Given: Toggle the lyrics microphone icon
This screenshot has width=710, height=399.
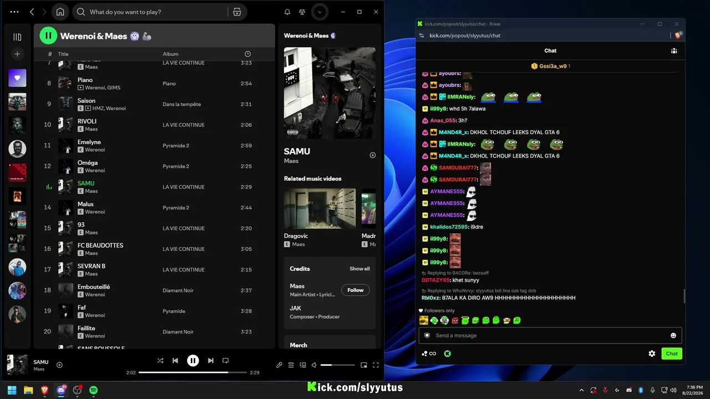Looking at the screenshot, I should 279,365.
